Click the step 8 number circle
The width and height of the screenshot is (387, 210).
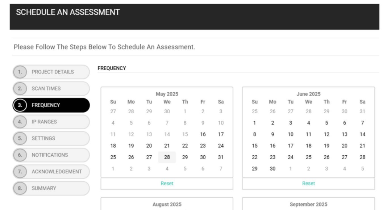(20, 188)
